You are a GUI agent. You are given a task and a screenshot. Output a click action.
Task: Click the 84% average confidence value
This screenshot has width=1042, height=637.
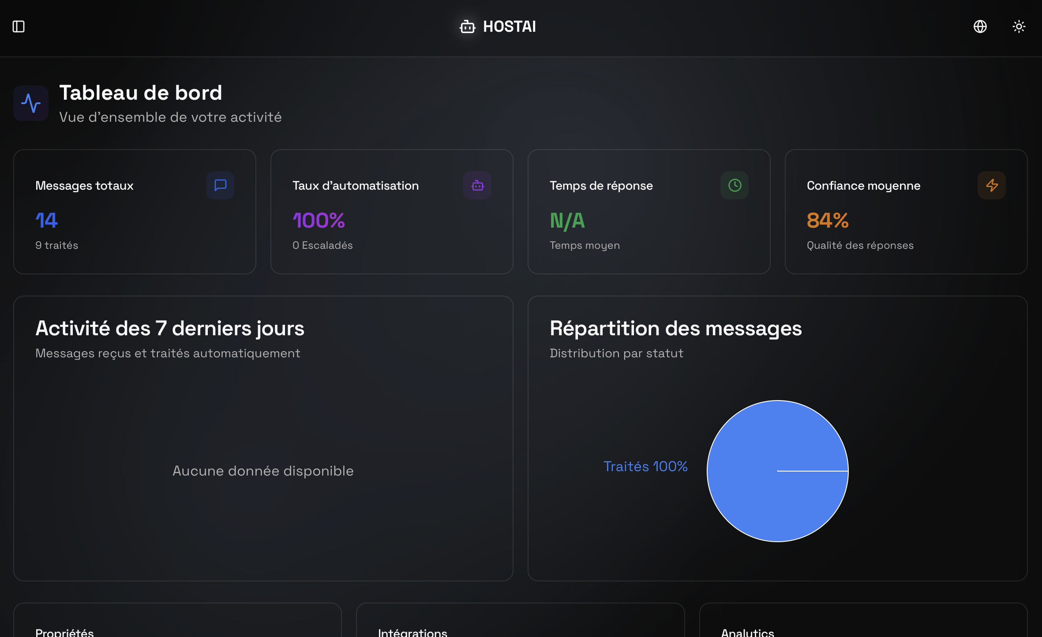[x=828, y=220]
